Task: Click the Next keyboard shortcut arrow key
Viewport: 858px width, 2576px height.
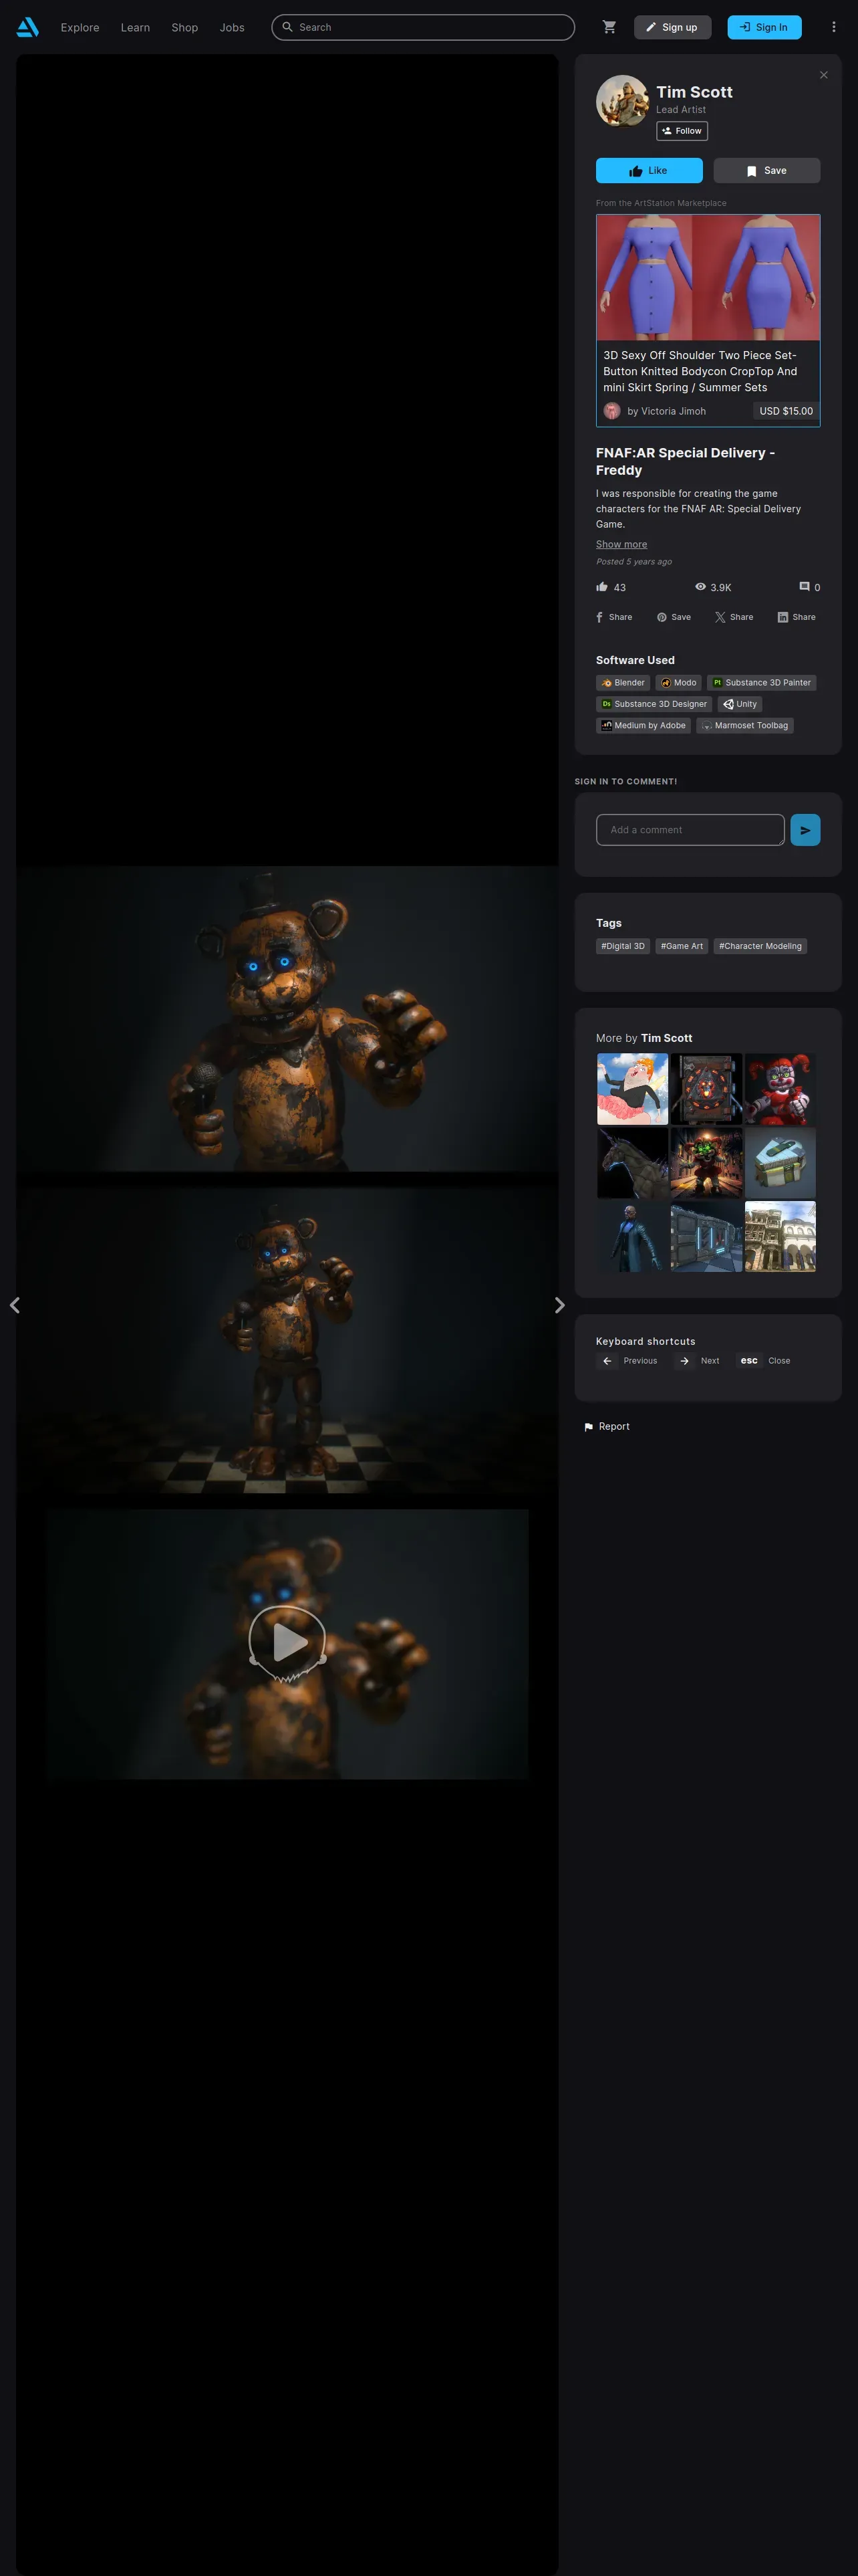Action: [x=684, y=1361]
